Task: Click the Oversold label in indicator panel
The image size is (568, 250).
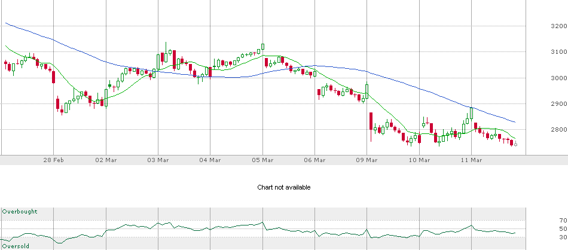Action: pyautogui.click(x=16, y=246)
